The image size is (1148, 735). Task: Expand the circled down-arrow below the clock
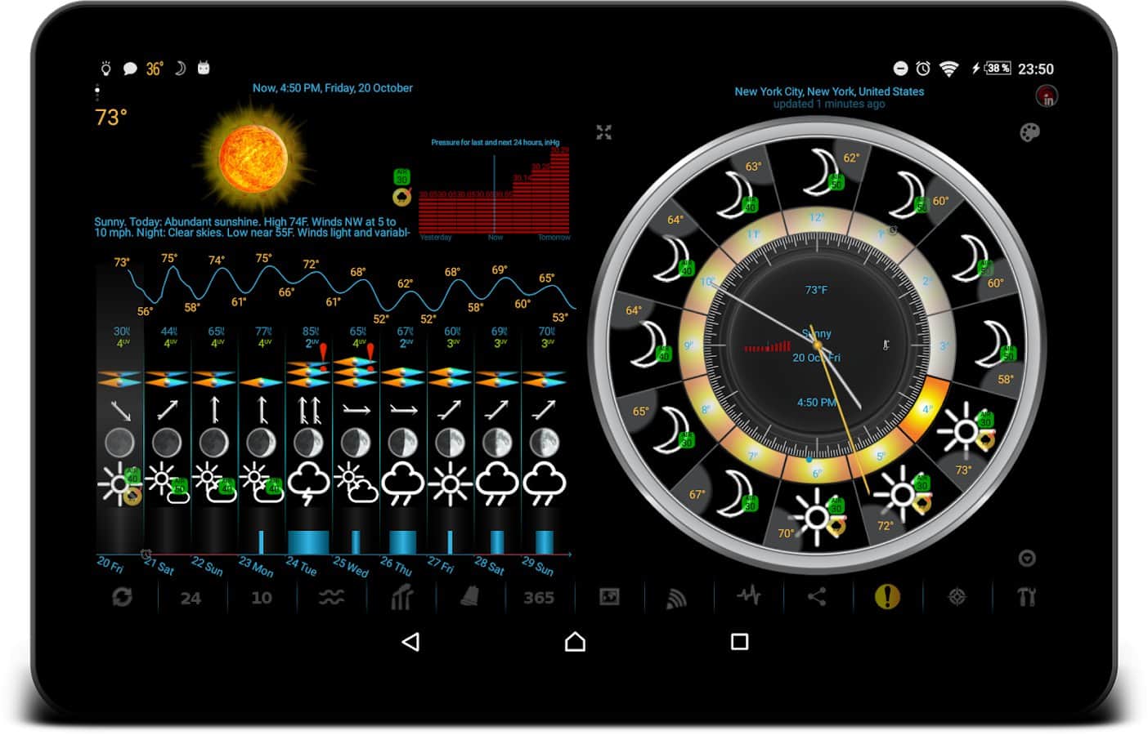1027,559
